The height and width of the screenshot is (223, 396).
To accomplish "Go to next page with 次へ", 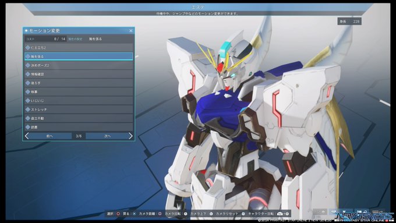I will (108, 136).
